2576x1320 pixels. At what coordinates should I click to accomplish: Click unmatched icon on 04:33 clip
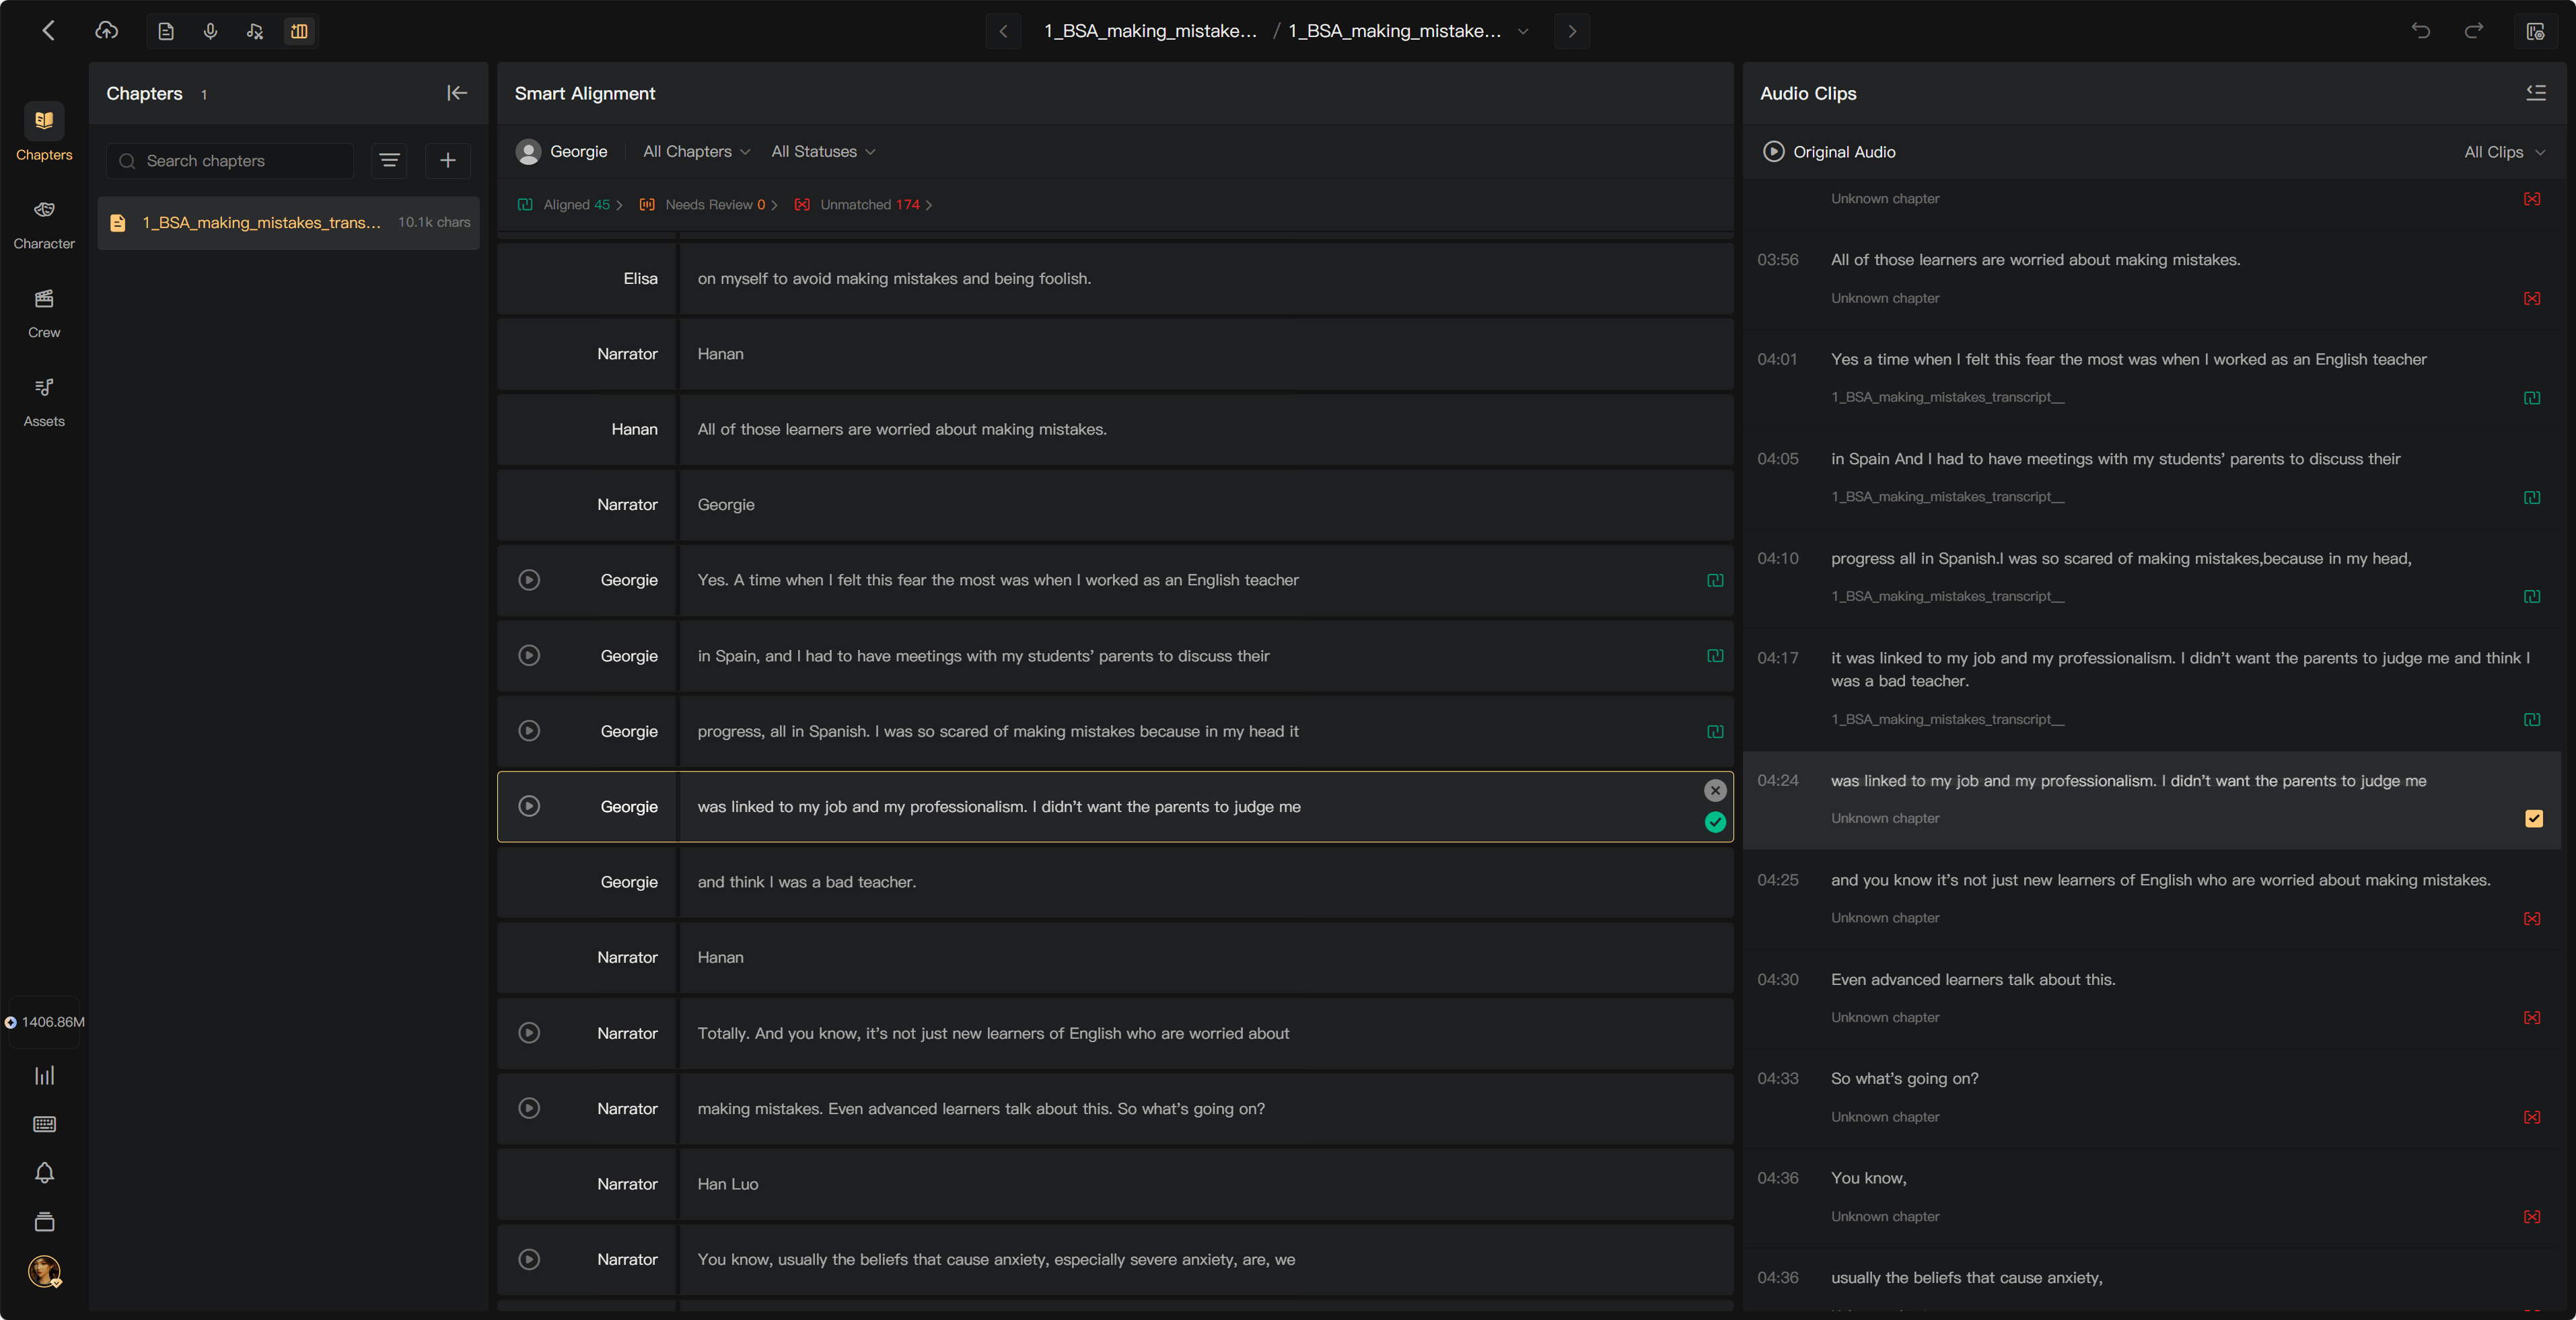pos(2531,1117)
